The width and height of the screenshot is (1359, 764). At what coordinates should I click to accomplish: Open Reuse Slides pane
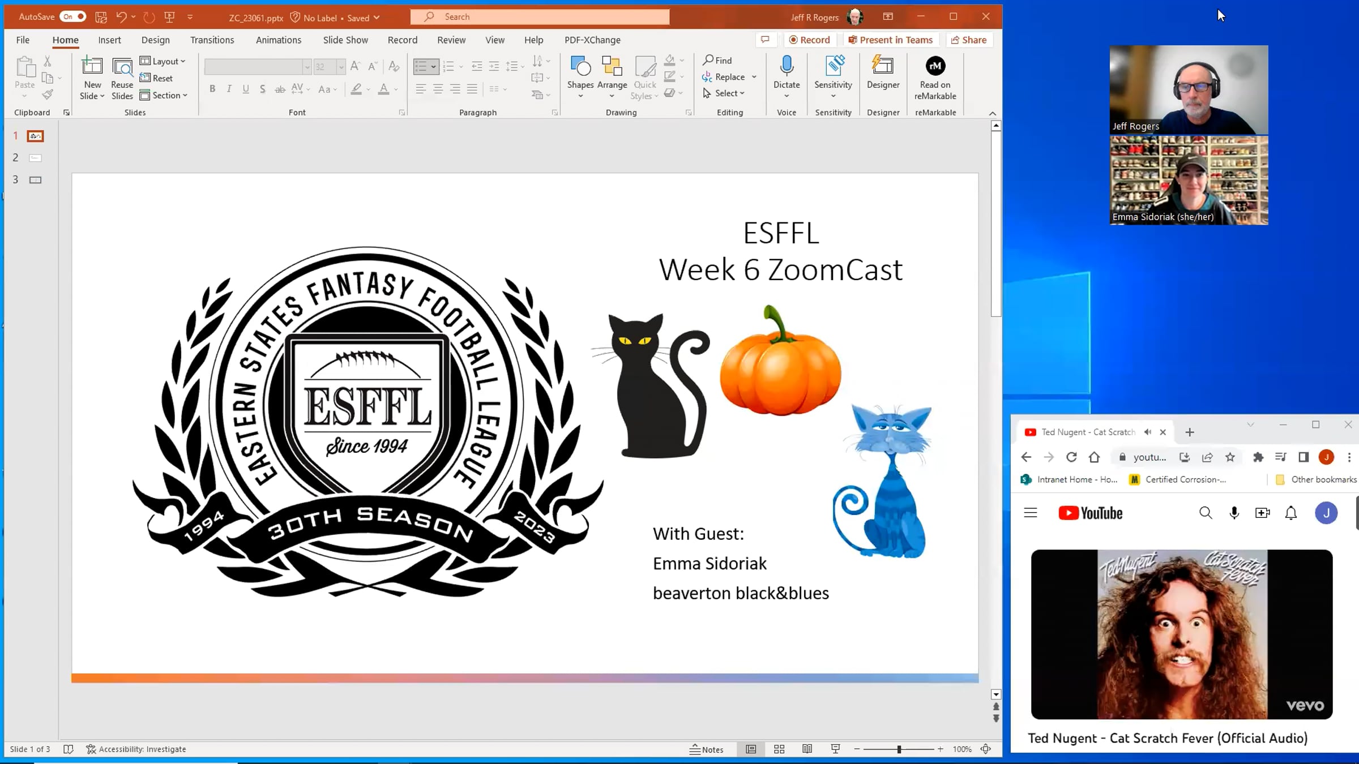pos(122,78)
